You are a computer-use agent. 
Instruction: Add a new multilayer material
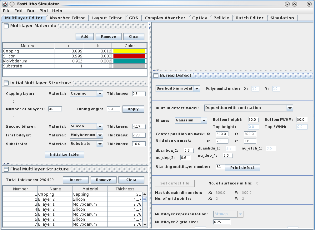tap(84, 37)
